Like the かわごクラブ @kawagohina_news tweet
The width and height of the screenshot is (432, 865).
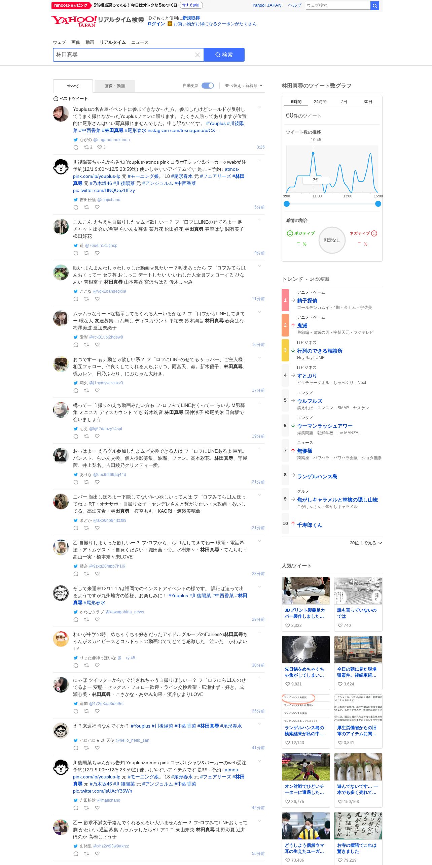coord(97,619)
